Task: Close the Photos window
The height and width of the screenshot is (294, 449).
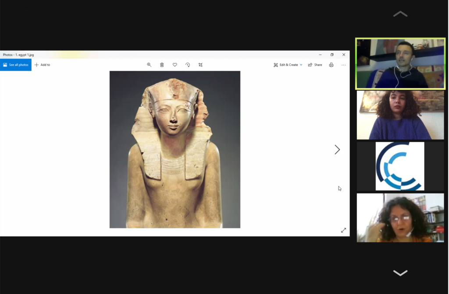Action: coord(344,55)
